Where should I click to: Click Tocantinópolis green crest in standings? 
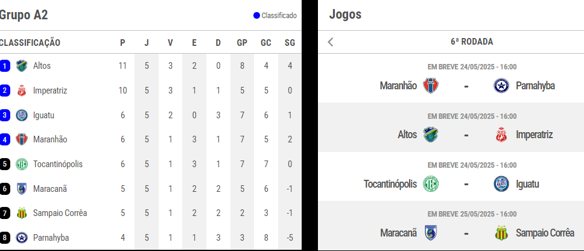pyautogui.click(x=22, y=164)
